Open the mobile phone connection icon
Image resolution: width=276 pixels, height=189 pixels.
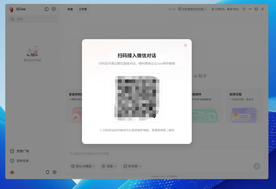click(x=47, y=172)
